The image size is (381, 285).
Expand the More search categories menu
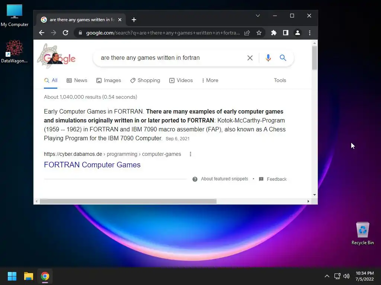tap(210, 80)
